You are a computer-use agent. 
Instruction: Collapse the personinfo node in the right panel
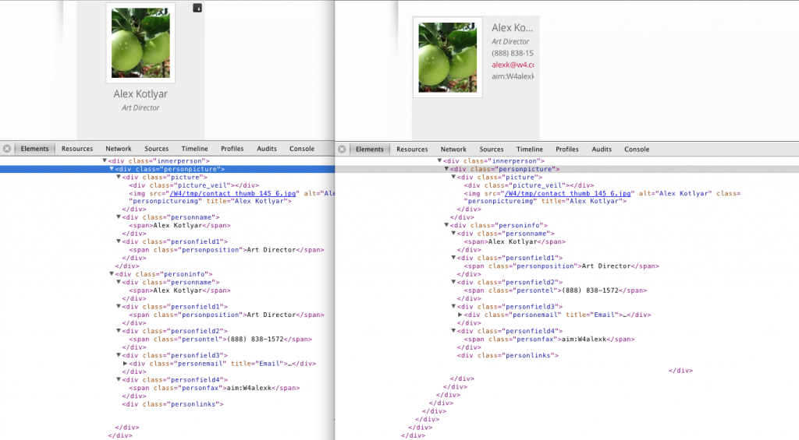pyautogui.click(x=446, y=225)
